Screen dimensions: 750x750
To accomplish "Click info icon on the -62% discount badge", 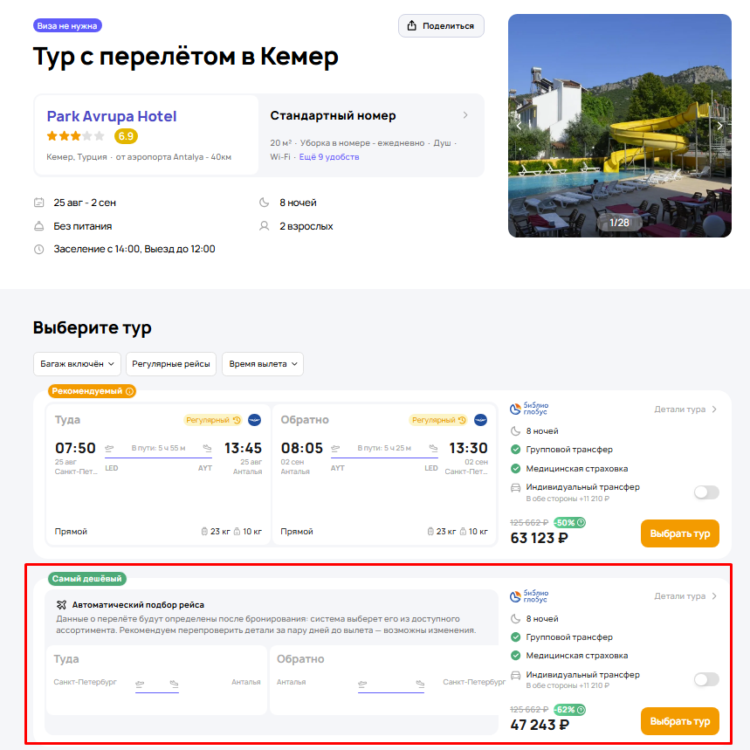I will pos(581,710).
